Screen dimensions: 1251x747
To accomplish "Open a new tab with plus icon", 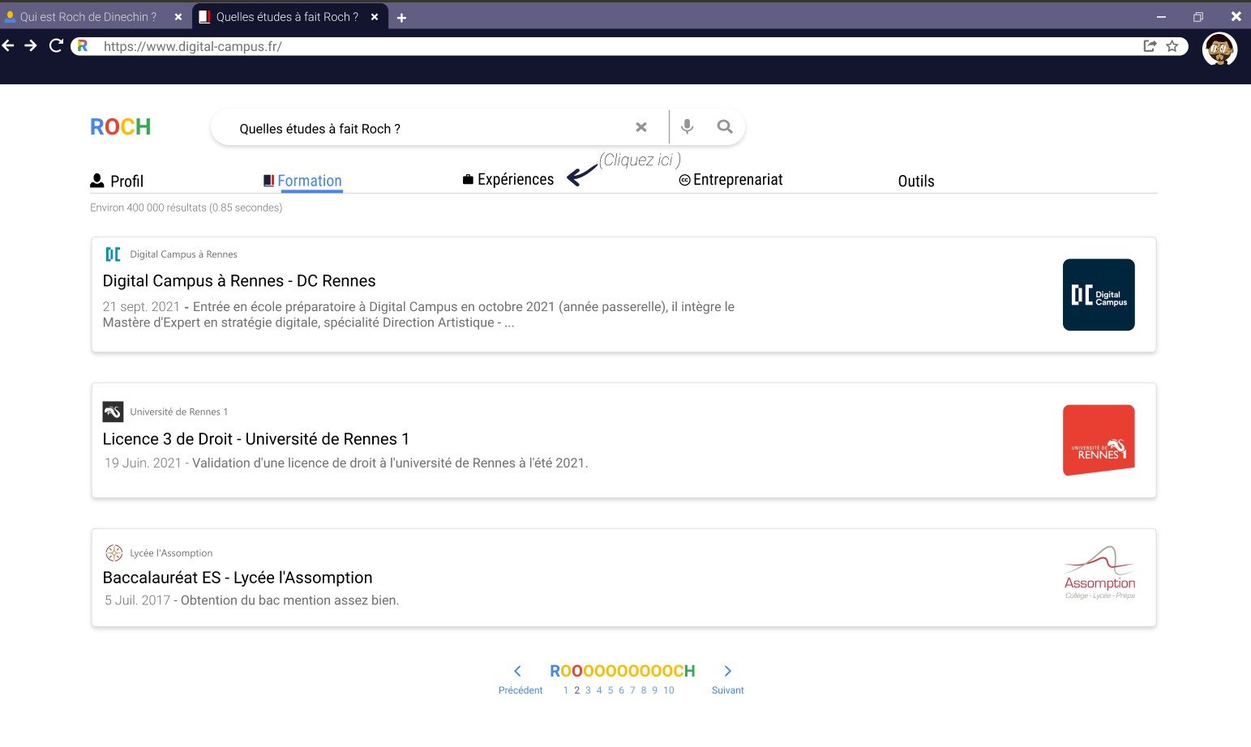I will [401, 17].
